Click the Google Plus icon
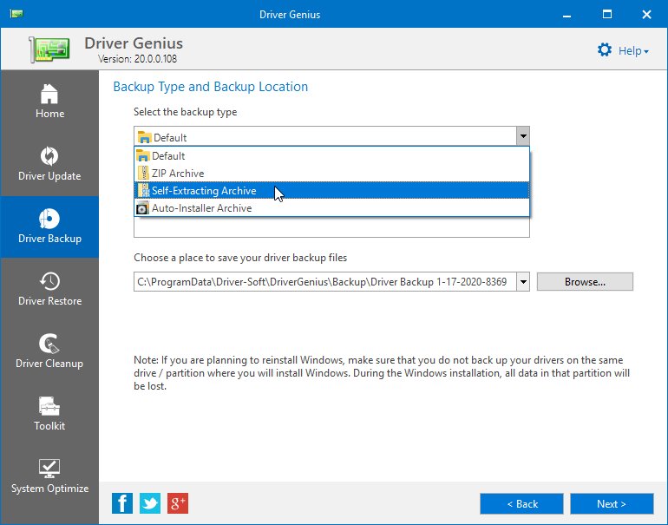This screenshot has width=668, height=525. pyautogui.click(x=178, y=503)
